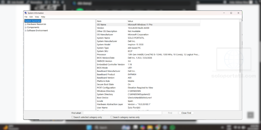The height and width of the screenshot is (130, 261).
Task: Select the Other OS Description row
Action: point(148,31)
